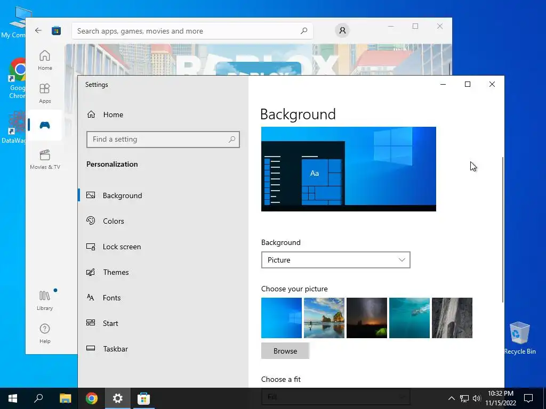Image resolution: width=546 pixels, height=409 pixels.
Task: Open File Explorer from taskbar
Action: (66, 398)
